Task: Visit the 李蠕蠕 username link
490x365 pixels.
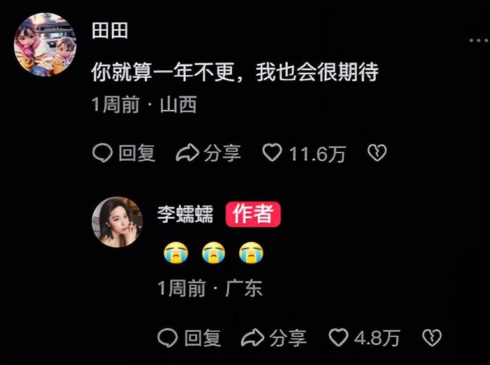Action: point(185,214)
